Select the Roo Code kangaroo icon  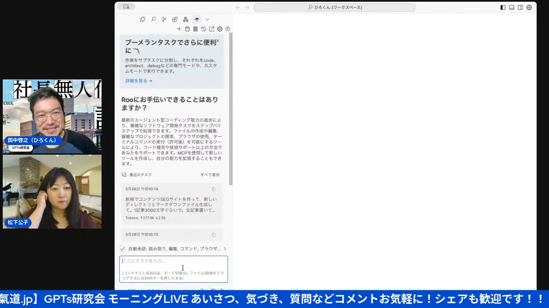click(196, 19)
